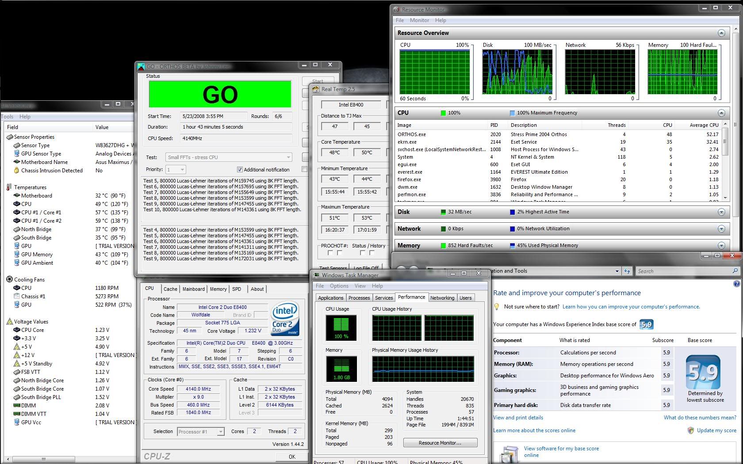Click the PID column header in Resource Monitor
This screenshot has width=743, height=464.
tap(498, 125)
